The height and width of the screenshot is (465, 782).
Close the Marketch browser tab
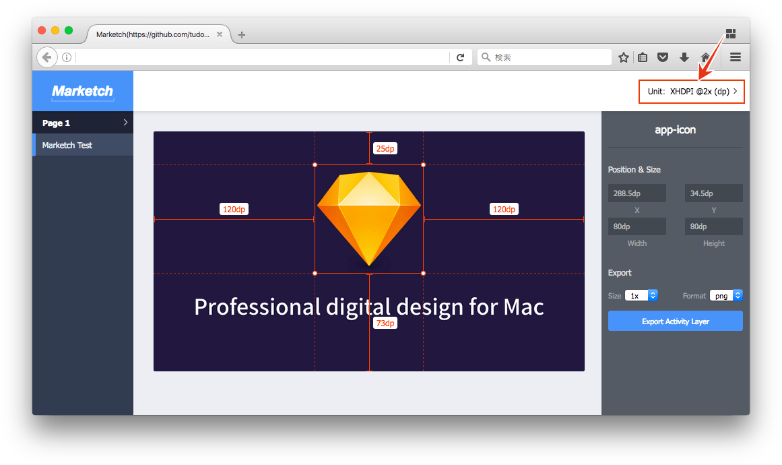click(220, 34)
